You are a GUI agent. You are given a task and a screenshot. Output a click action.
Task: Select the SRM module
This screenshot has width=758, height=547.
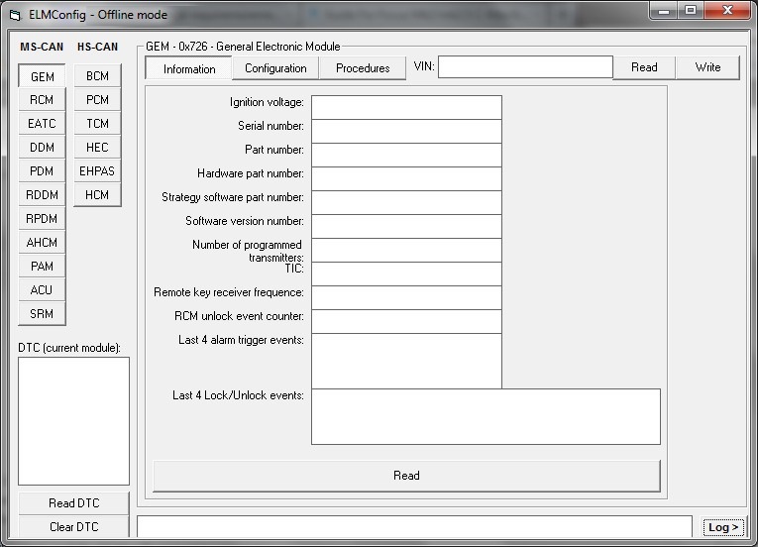click(x=42, y=313)
